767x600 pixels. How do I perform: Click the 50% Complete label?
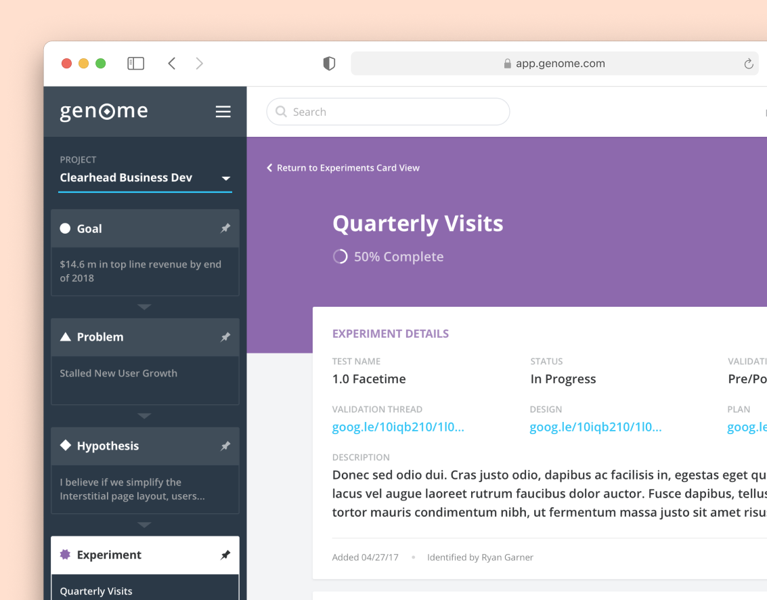pos(399,257)
